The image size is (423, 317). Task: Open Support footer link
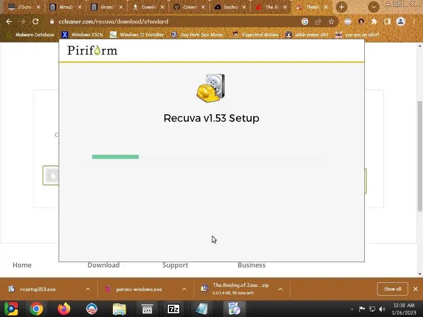tap(175, 265)
